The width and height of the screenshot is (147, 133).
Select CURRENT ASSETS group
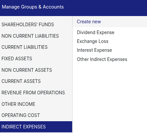[36, 81]
